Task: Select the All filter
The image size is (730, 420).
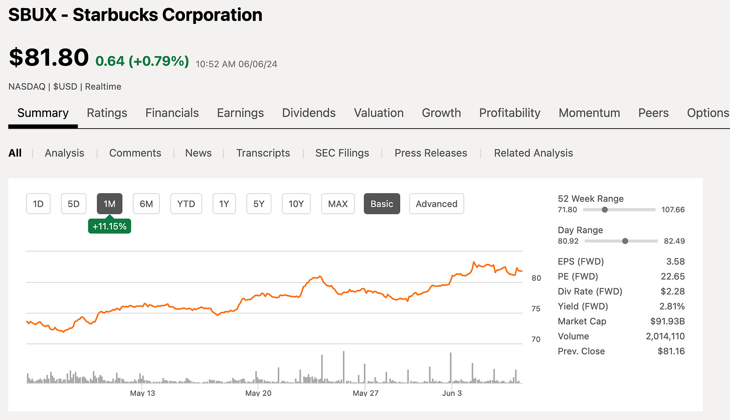Action: 15,153
